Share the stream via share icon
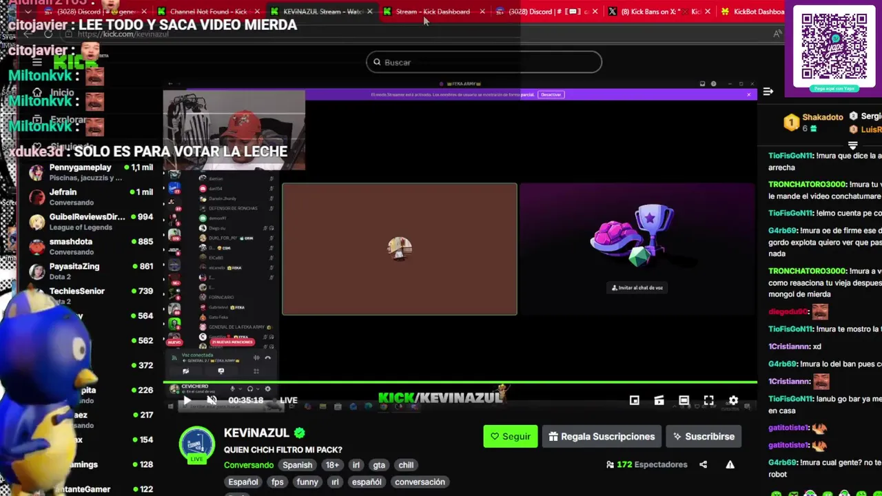This screenshot has width=882, height=496. point(703,464)
